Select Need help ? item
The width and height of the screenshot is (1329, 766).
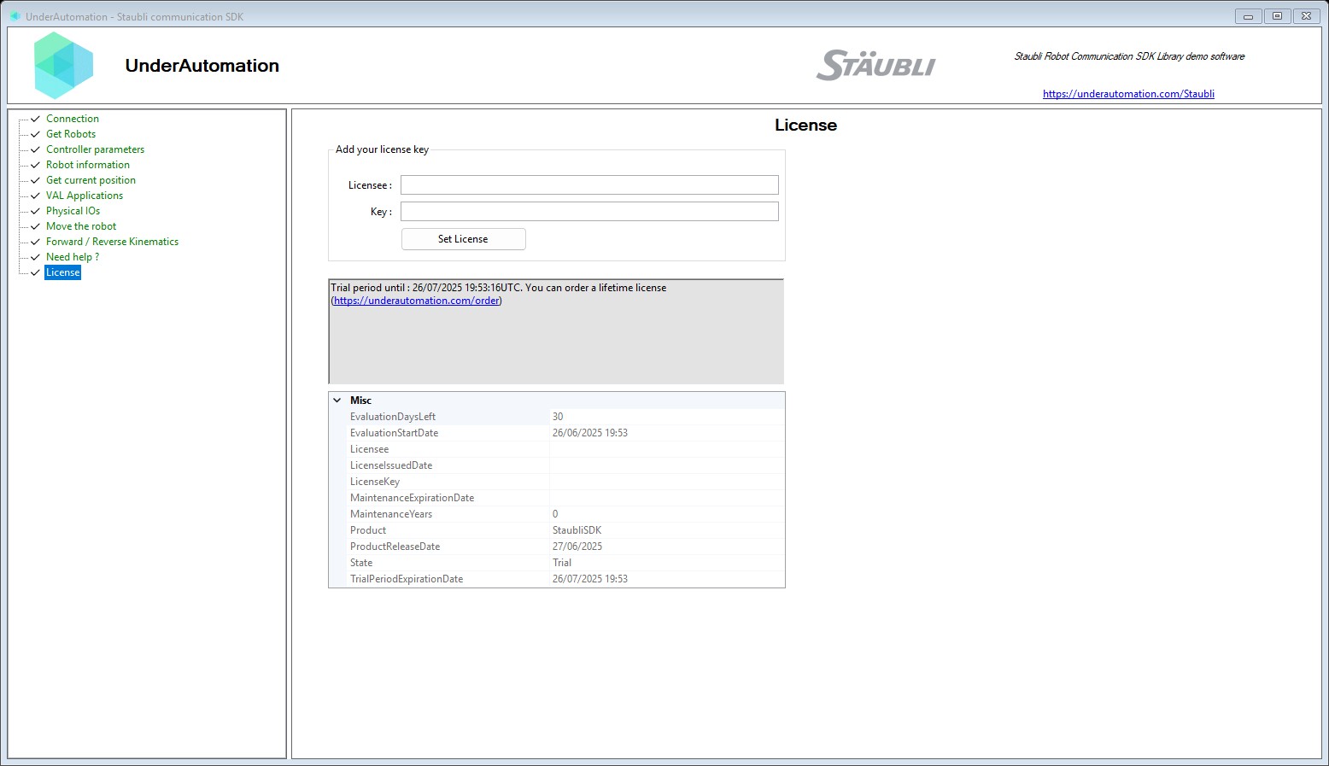(x=73, y=257)
